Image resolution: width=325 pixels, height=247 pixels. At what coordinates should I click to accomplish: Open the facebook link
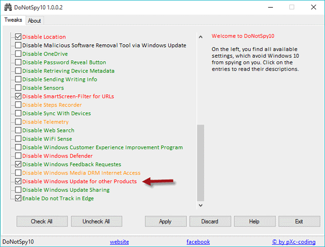[198, 242]
